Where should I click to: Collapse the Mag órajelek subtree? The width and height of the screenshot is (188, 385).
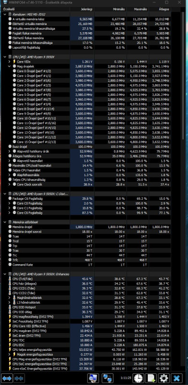coord(9,66)
